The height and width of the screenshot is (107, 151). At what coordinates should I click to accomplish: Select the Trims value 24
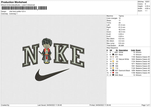click(120, 23)
